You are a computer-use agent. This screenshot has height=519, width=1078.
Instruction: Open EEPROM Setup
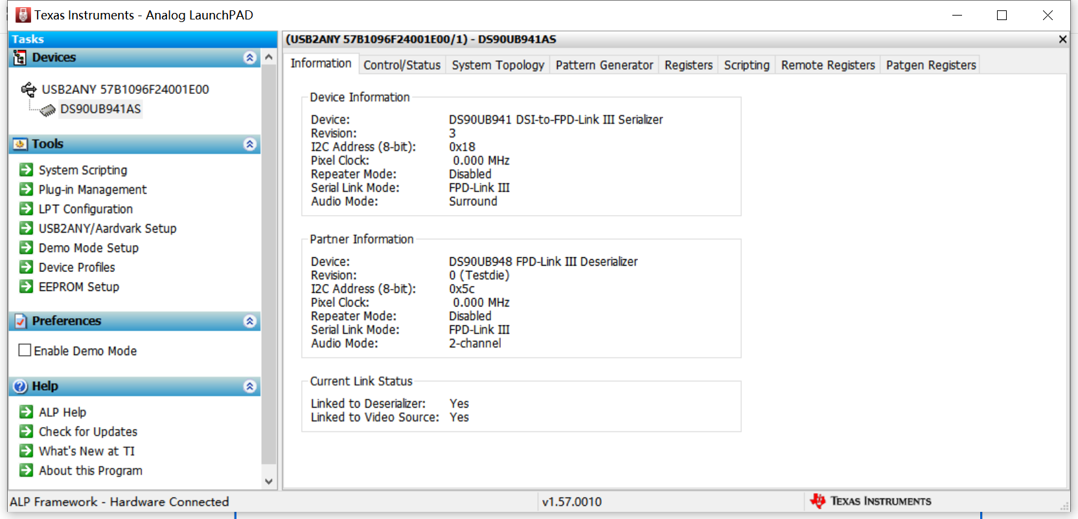[79, 286]
